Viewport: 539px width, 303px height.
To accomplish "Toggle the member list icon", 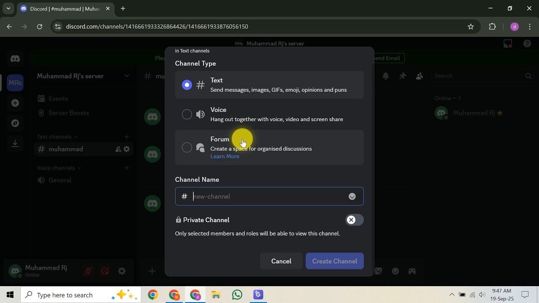I will point(419,76).
